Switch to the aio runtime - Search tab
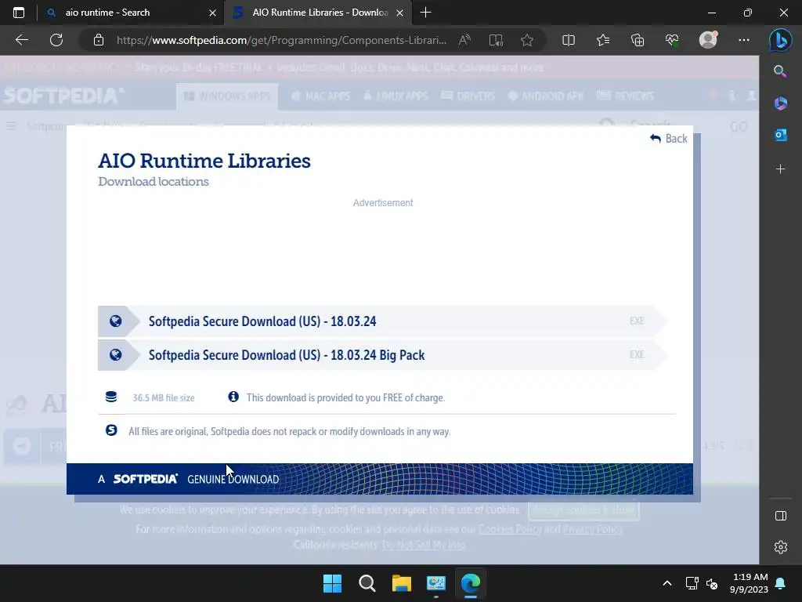Viewport: 802px width, 602px height. pyautogui.click(x=131, y=13)
